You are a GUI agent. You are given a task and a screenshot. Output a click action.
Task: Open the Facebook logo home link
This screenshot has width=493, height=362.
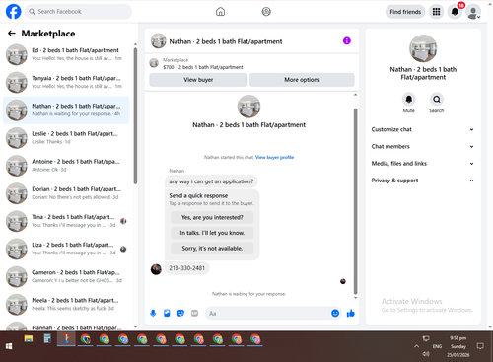(14, 12)
